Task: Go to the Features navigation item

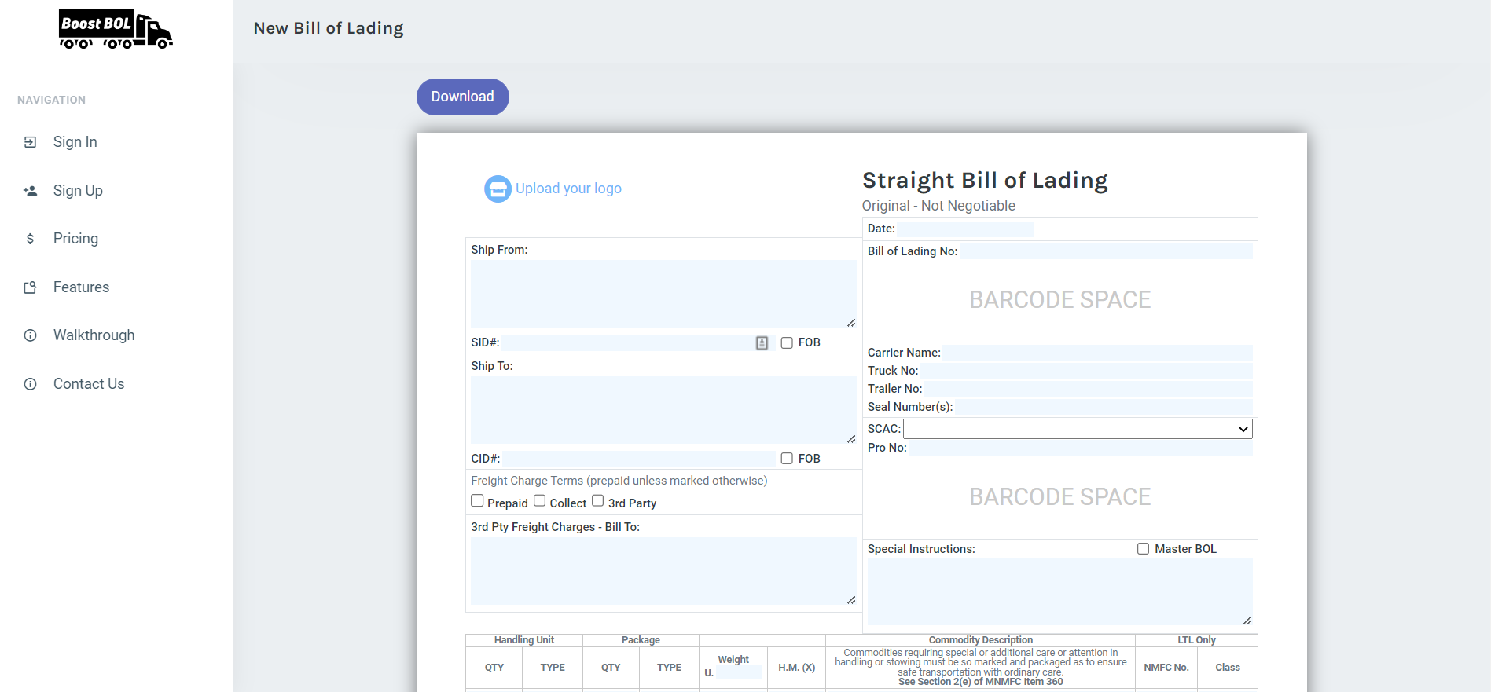Action: (x=81, y=287)
